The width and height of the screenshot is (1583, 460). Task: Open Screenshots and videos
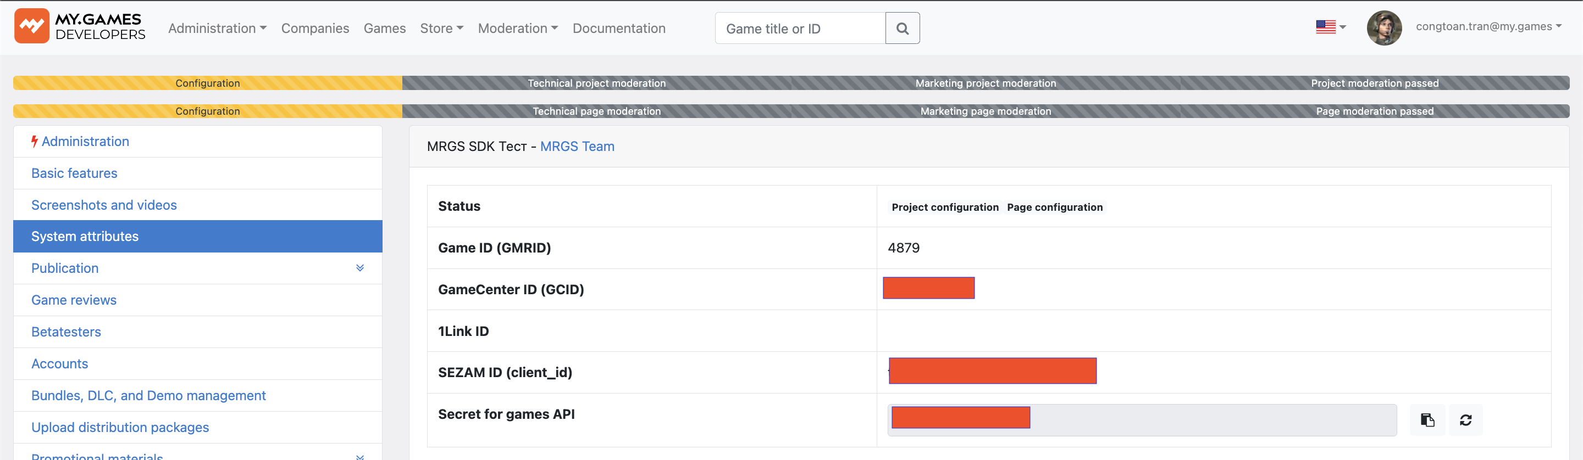click(197, 205)
